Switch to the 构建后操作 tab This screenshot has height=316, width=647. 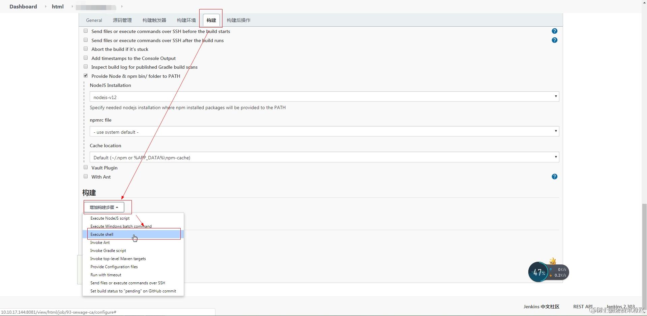(x=239, y=20)
